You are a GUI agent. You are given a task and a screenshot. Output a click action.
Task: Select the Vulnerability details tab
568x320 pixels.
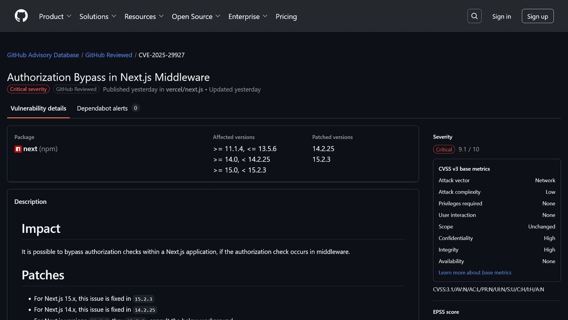pyautogui.click(x=38, y=108)
